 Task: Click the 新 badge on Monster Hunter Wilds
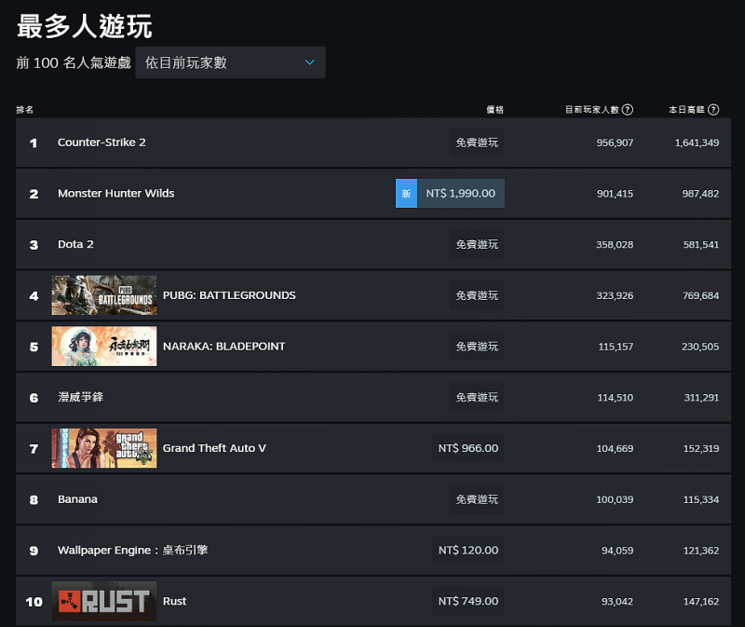point(406,193)
